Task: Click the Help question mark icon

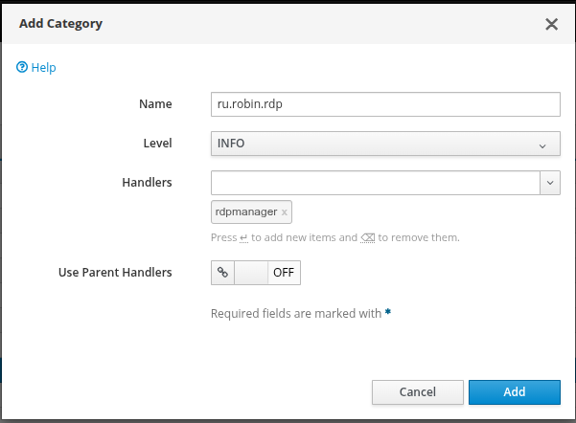Action: click(22, 68)
